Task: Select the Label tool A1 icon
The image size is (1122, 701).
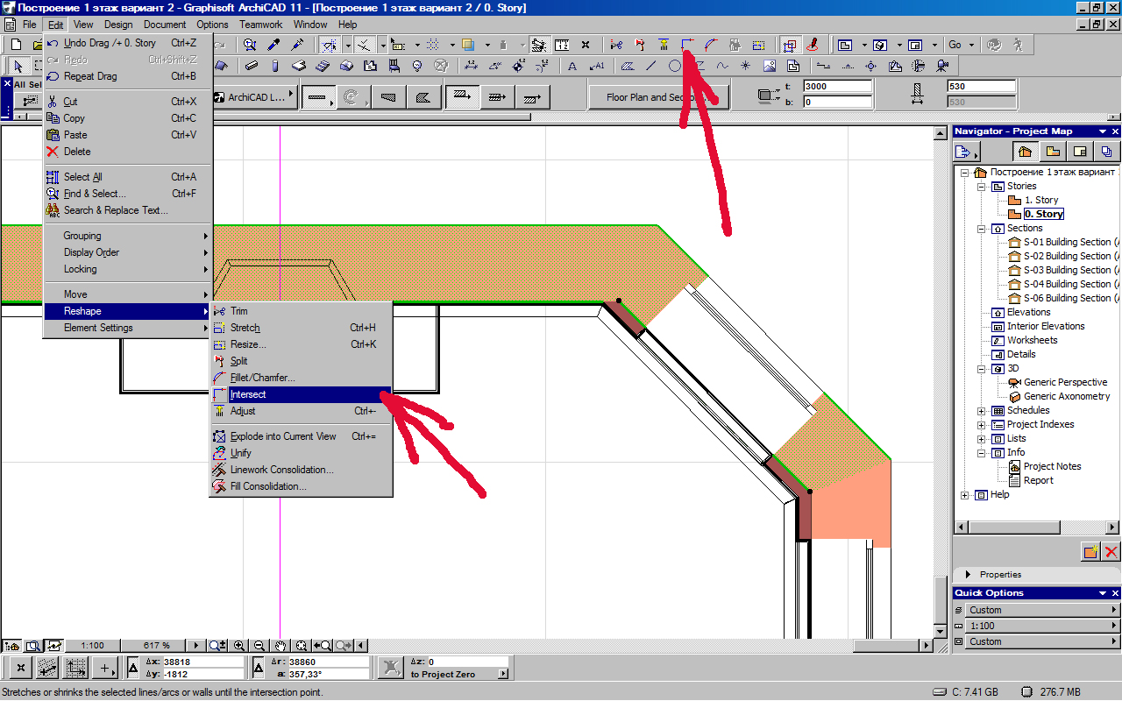Action: tap(597, 66)
